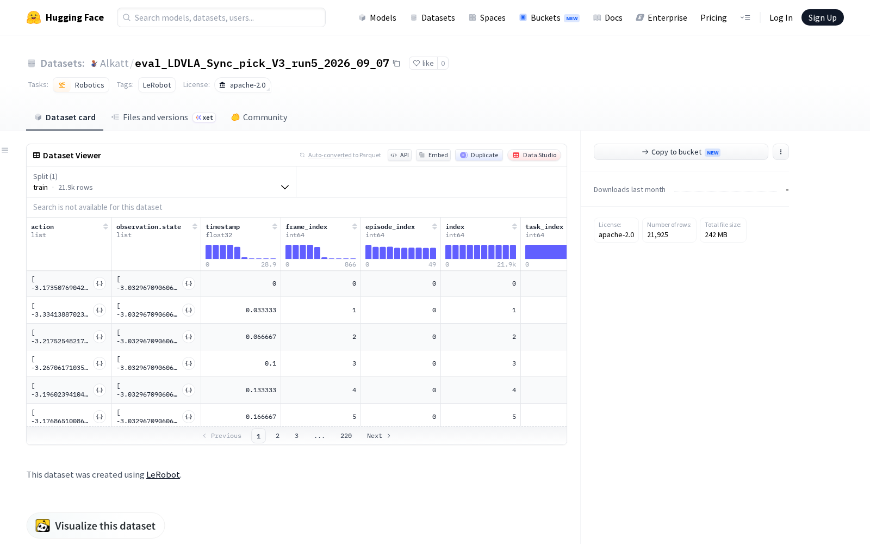This screenshot has height=544, width=870.
Task: Expand action cell starting -3.21752548217
Action: pos(100,337)
